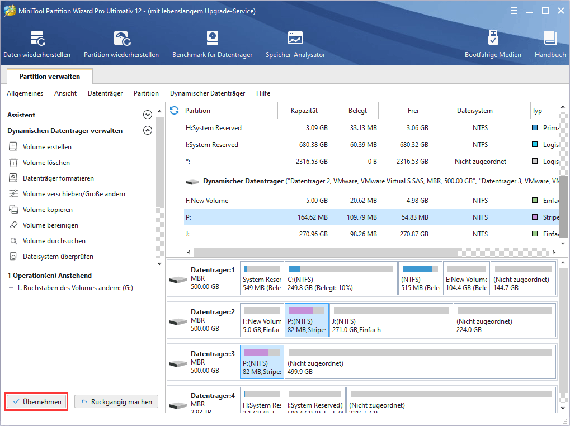Select the J: volume row

(x=371, y=234)
